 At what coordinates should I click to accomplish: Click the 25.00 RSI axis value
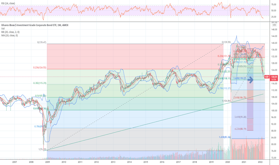point(274,17)
